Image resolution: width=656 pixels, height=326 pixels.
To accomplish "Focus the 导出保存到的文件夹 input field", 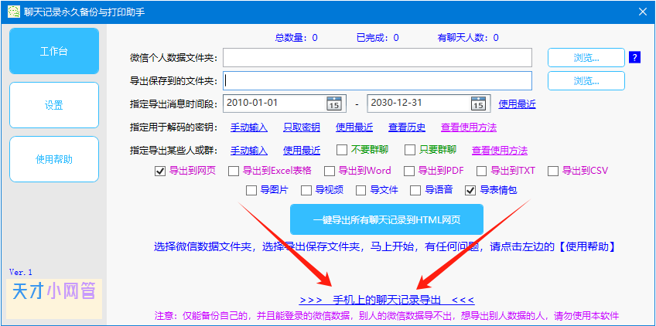I will tap(378, 80).
